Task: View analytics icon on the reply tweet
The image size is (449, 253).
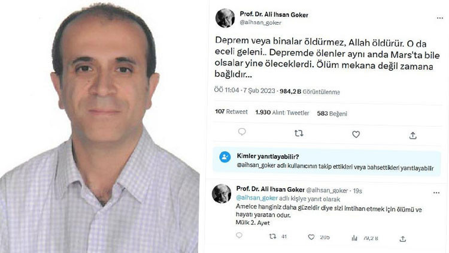Action: coord(354,238)
